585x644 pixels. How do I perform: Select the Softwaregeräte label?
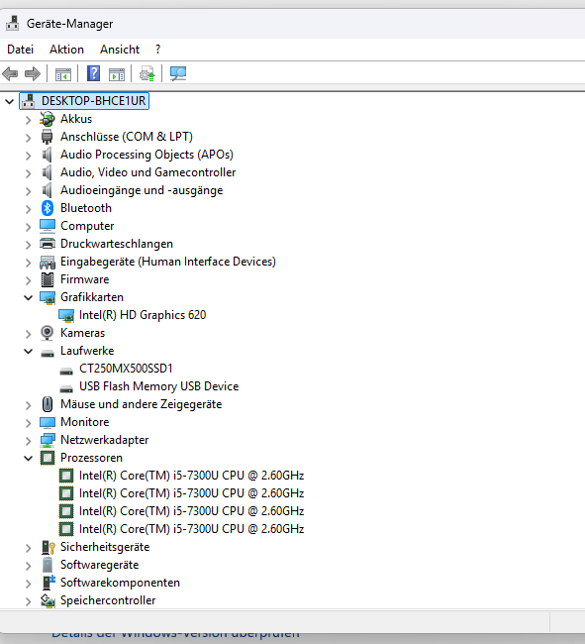coord(99,565)
